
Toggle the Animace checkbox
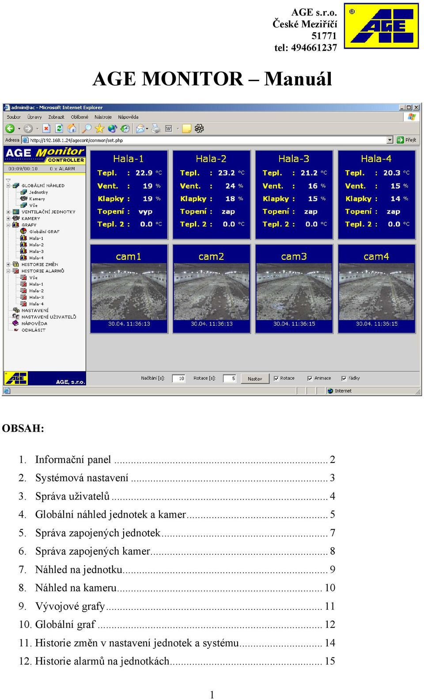point(310,379)
